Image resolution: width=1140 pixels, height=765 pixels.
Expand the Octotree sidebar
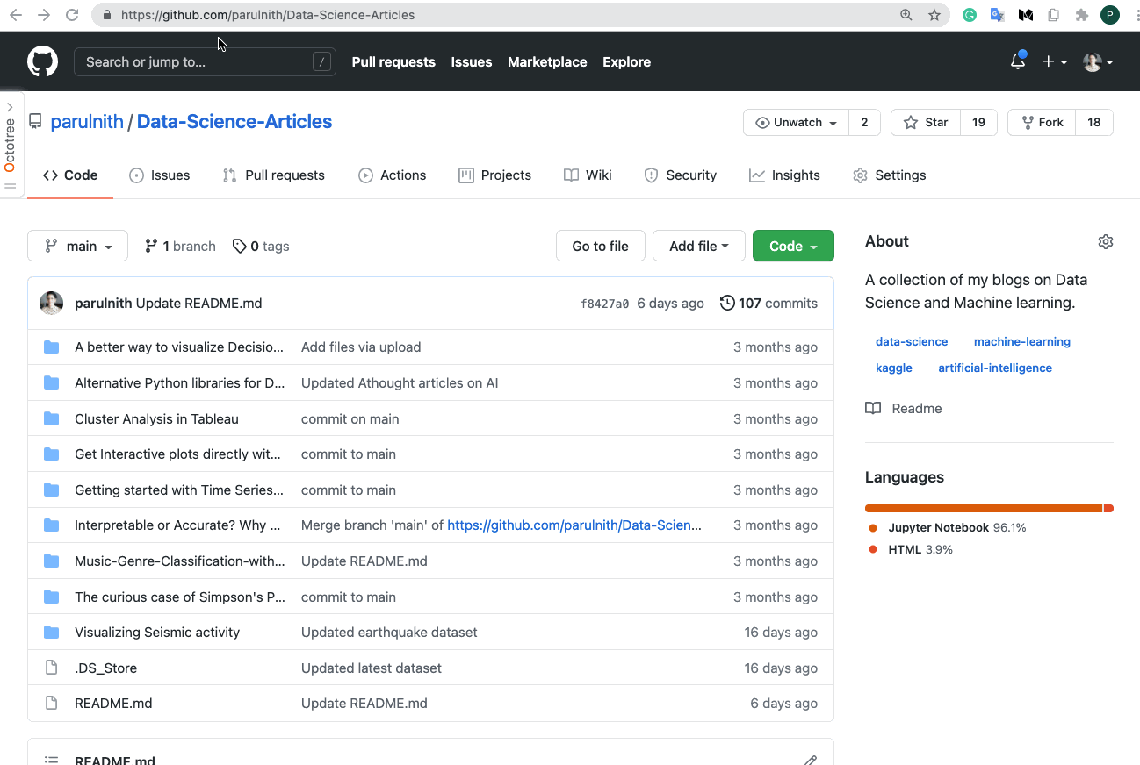point(10,107)
